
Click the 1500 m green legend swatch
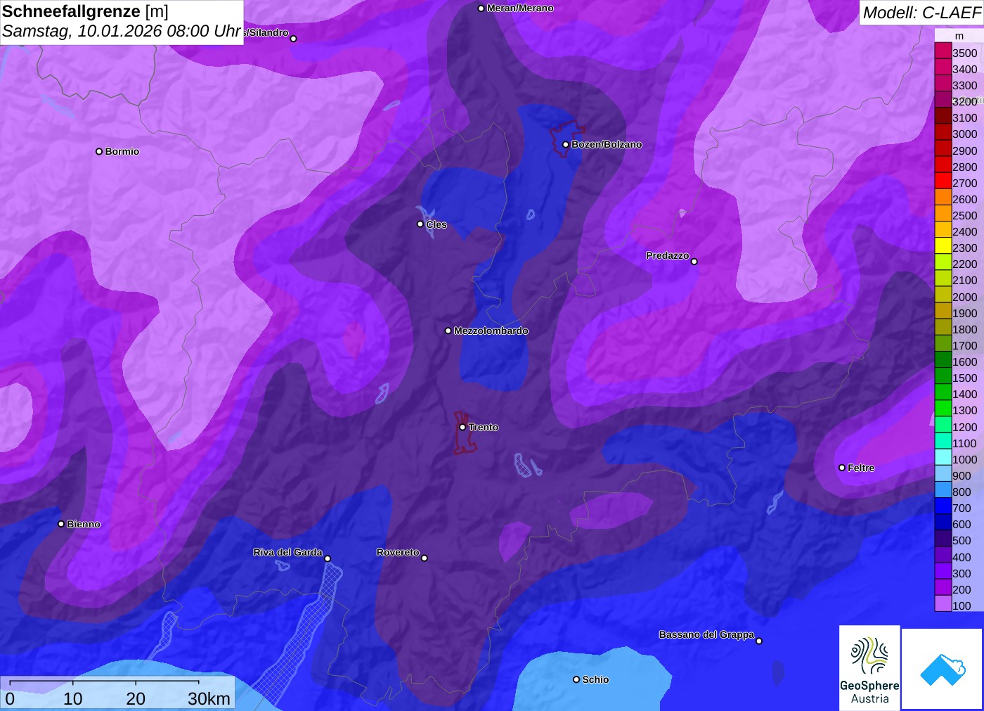943,376
